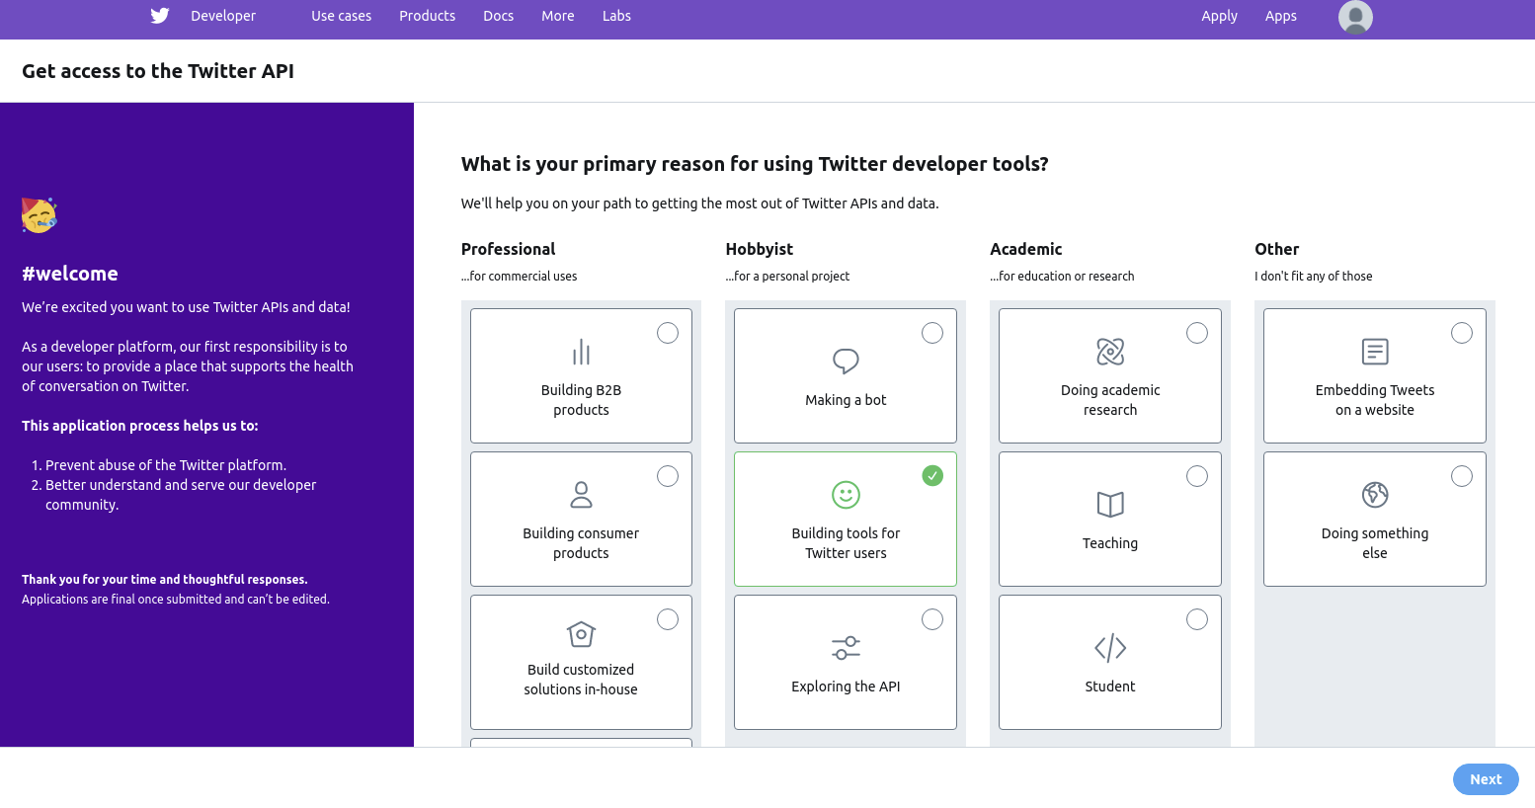Image resolution: width=1535 pixels, height=808 pixels.
Task: Click the sliders icon for Exploring the API
Action: [846, 648]
